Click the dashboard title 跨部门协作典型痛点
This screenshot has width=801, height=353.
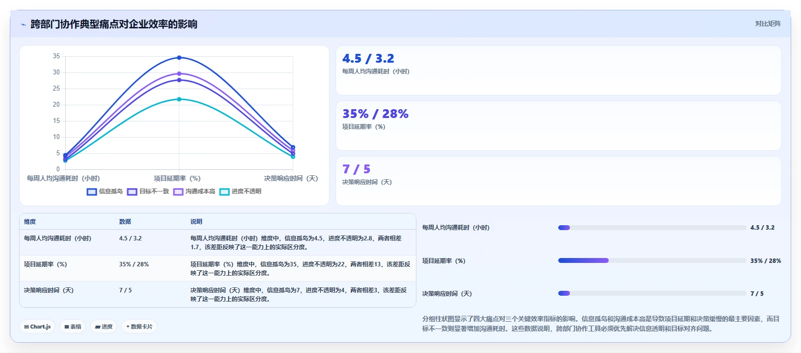114,24
